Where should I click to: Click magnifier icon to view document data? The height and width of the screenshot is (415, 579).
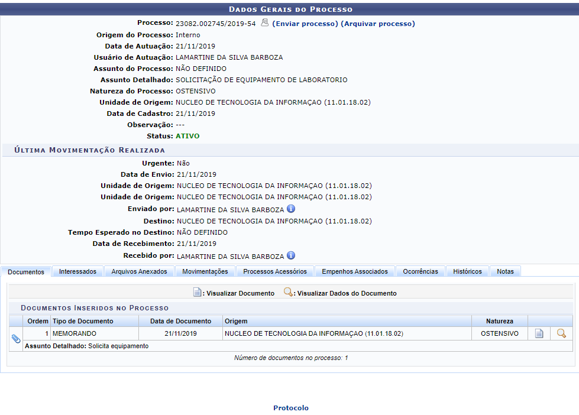click(x=561, y=333)
